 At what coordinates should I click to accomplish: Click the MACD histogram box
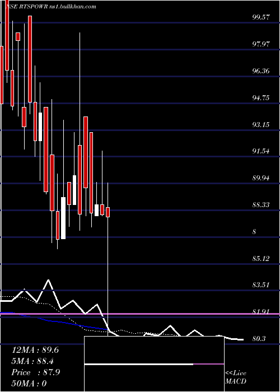(154, 364)
